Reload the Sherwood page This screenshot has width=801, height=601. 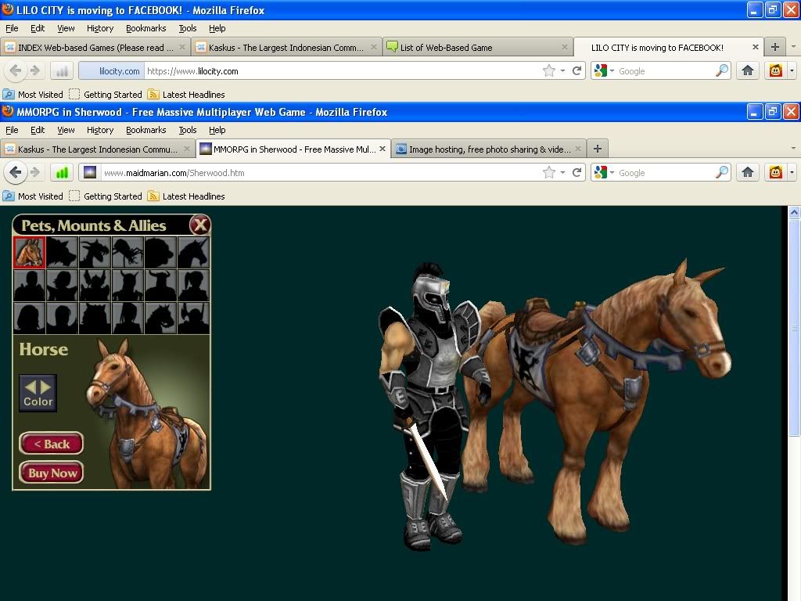tap(577, 172)
